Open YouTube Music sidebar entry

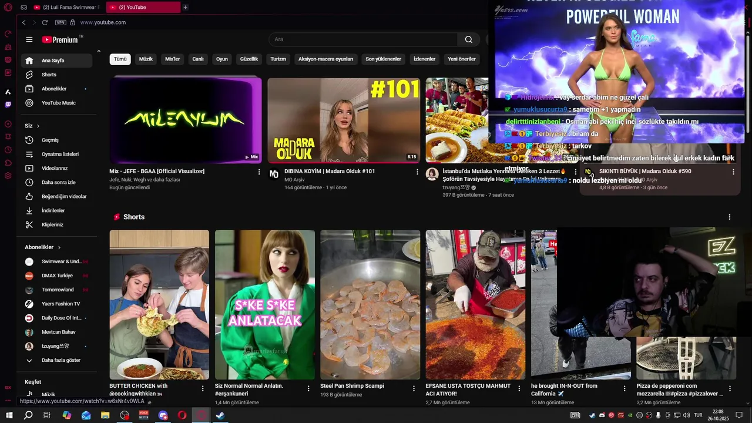pyautogui.click(x=57, y=103)
